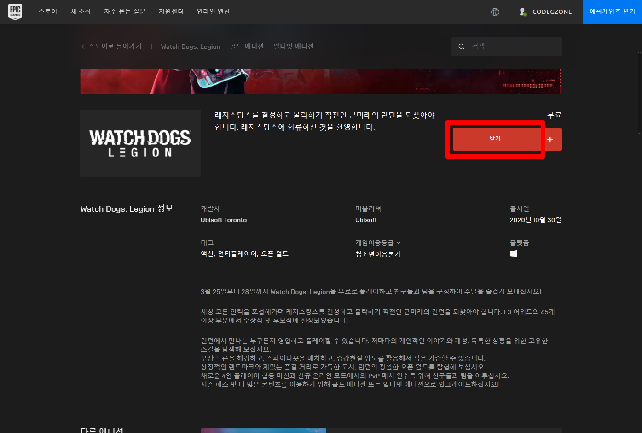Screen dimensions: 642x433
Task: Click the magnifier icon in the search box
Action: [462, 46]
